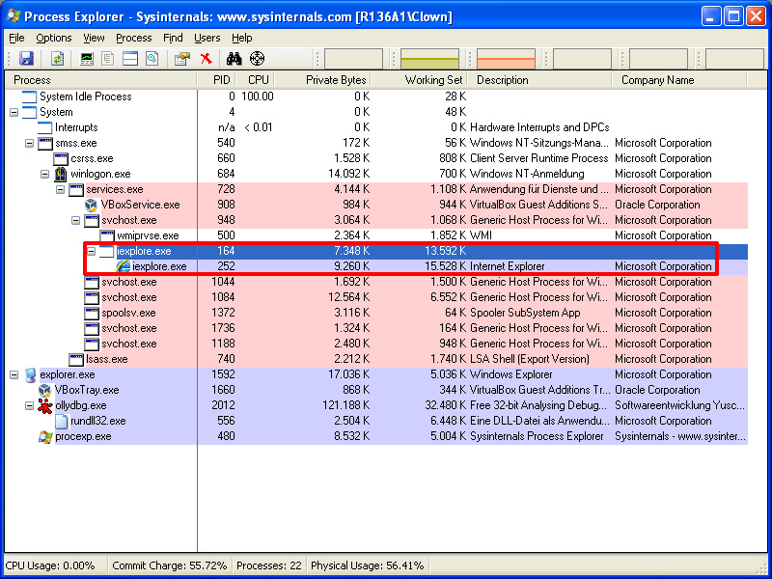Collapse the highlighted iexplore.exe parent node
Screen dimensions: 772x579
click(x=92, y=251)
